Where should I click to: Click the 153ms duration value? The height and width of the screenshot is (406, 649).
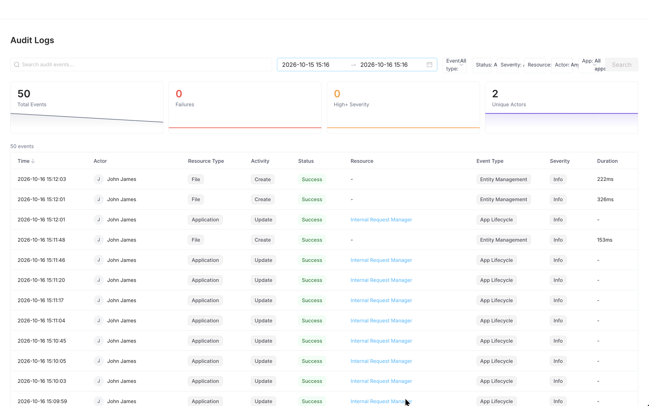(x=605, y=240)
